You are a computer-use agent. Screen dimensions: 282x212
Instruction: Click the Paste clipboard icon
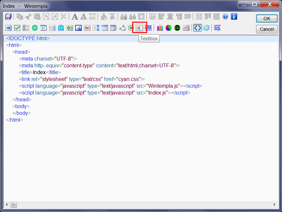pos(37,17)
